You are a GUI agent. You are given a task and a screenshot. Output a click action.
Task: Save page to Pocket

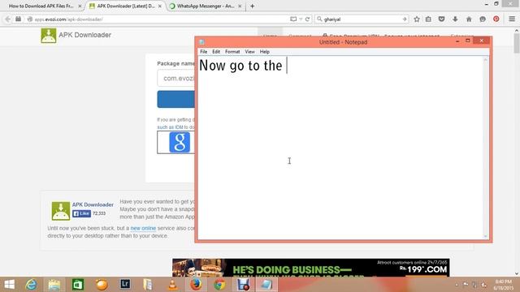[441, 19]
